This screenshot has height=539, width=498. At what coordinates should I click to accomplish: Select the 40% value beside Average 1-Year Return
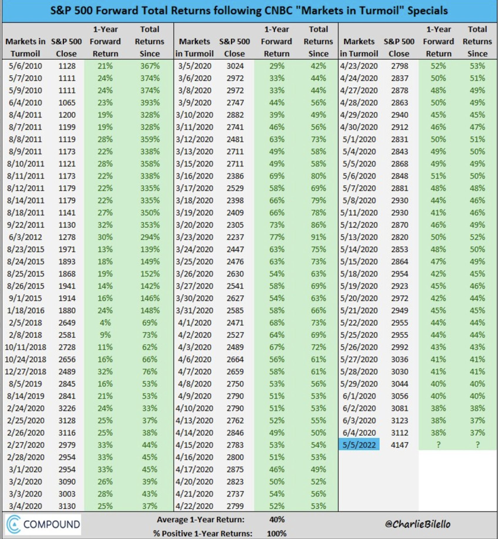(276, 519)
